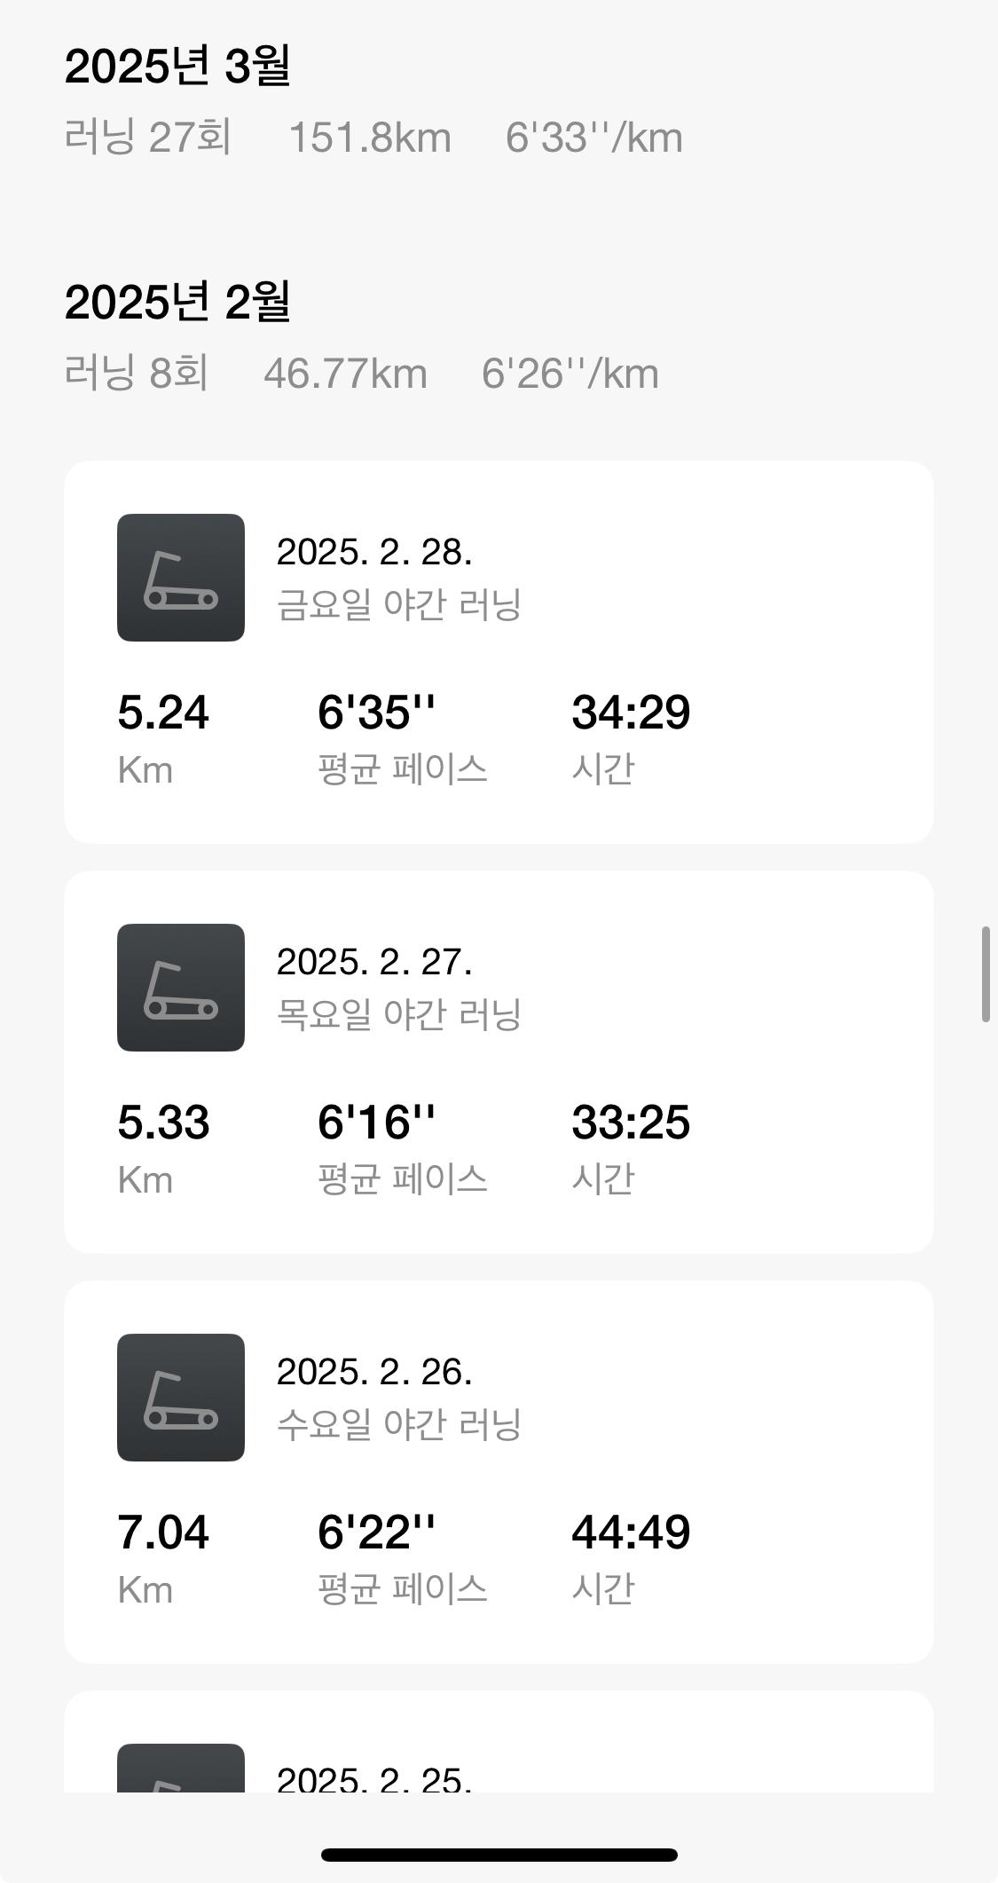Tap the 5.24 Km distance value
Viewport: 998px width, 1883px height.
point(163,713)
